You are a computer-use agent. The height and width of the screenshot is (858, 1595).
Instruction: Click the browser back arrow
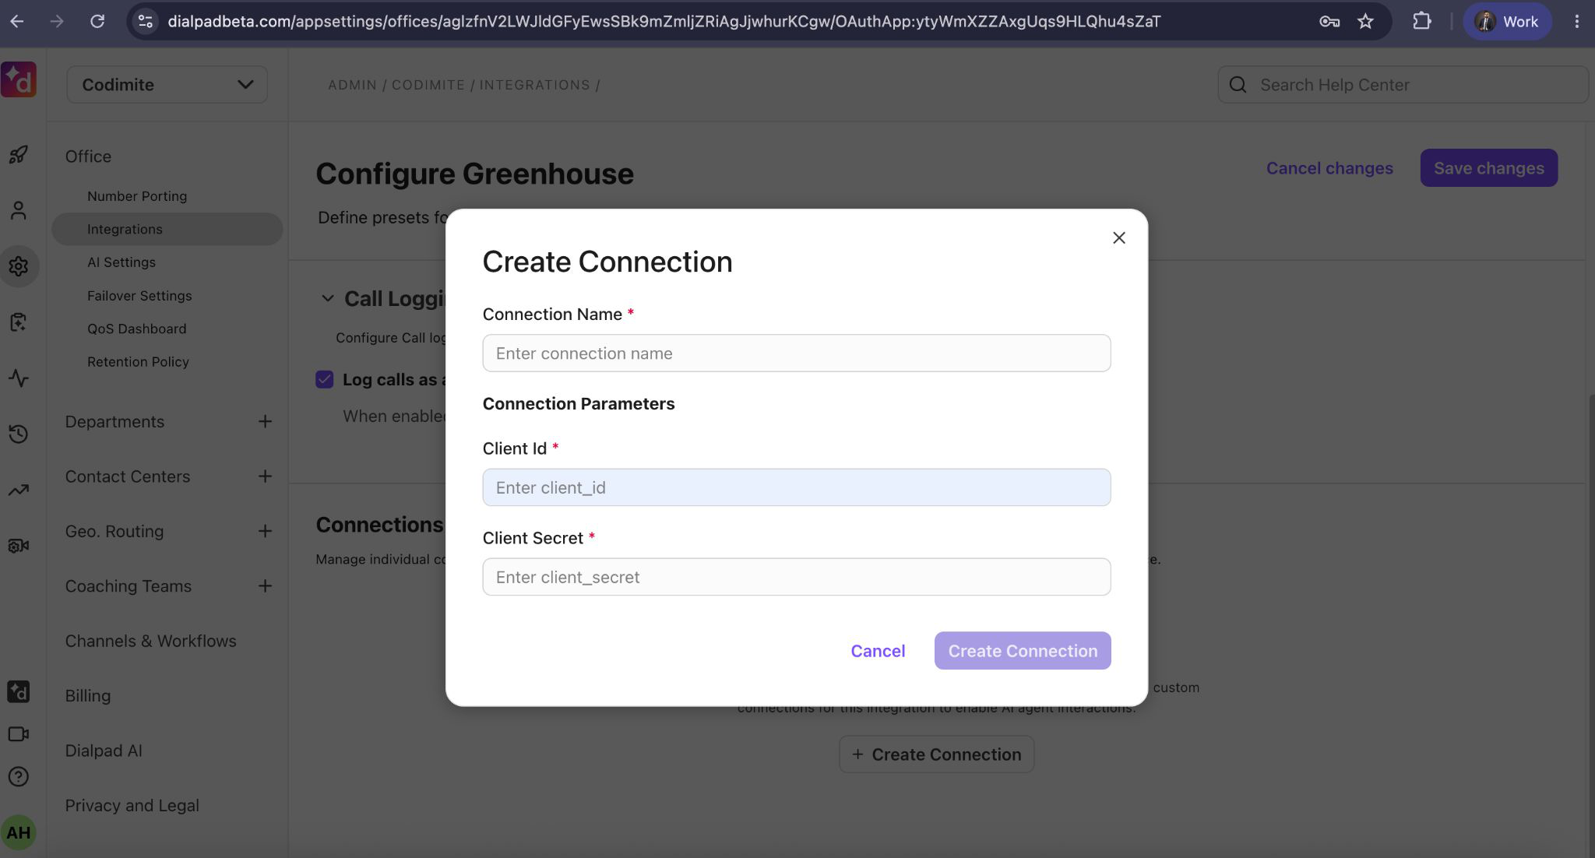click(x=17, y=22)
